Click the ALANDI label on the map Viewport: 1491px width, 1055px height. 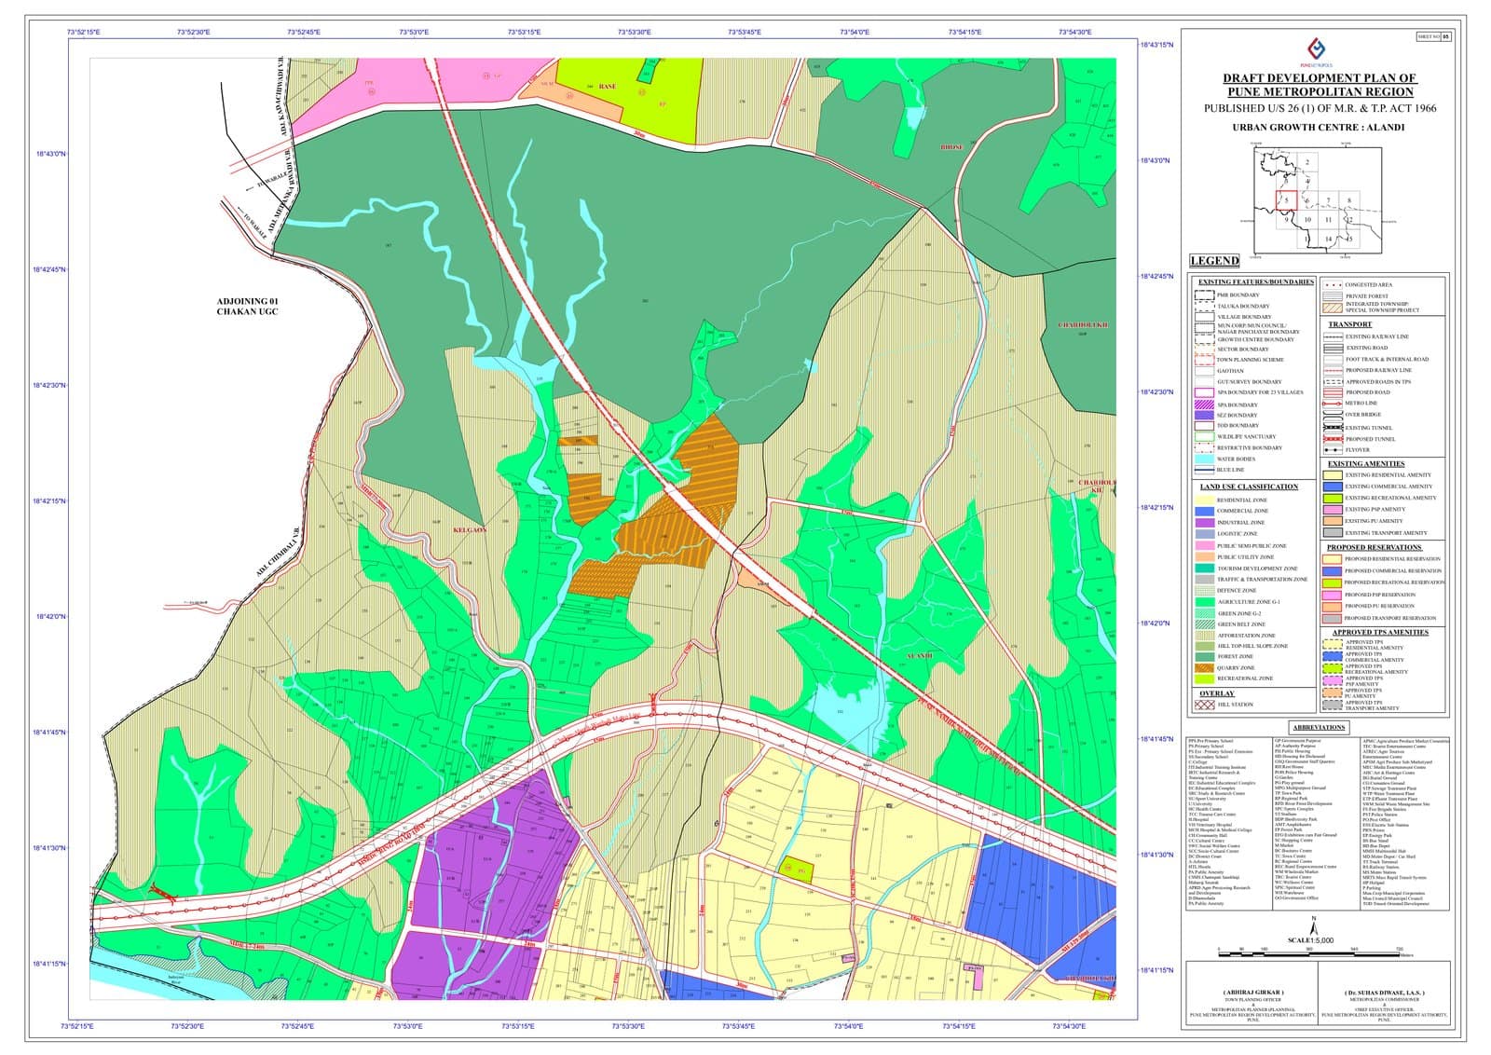[919, 657]
